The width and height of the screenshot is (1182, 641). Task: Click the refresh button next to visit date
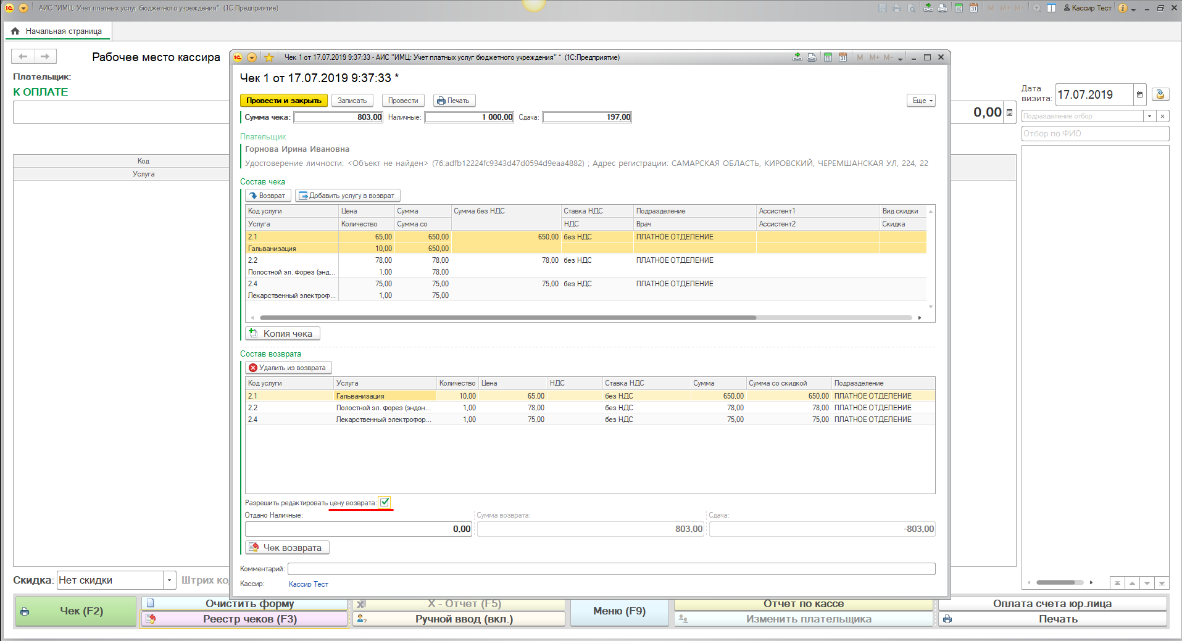1160,95
